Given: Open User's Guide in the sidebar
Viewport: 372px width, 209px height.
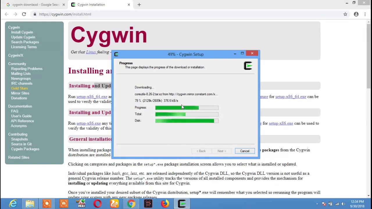Looking at the screenshot, I should [21, 116].
